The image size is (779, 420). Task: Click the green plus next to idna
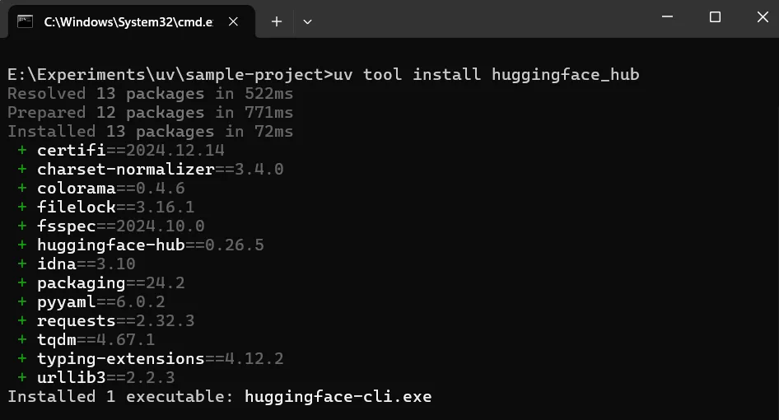point(22,264)
